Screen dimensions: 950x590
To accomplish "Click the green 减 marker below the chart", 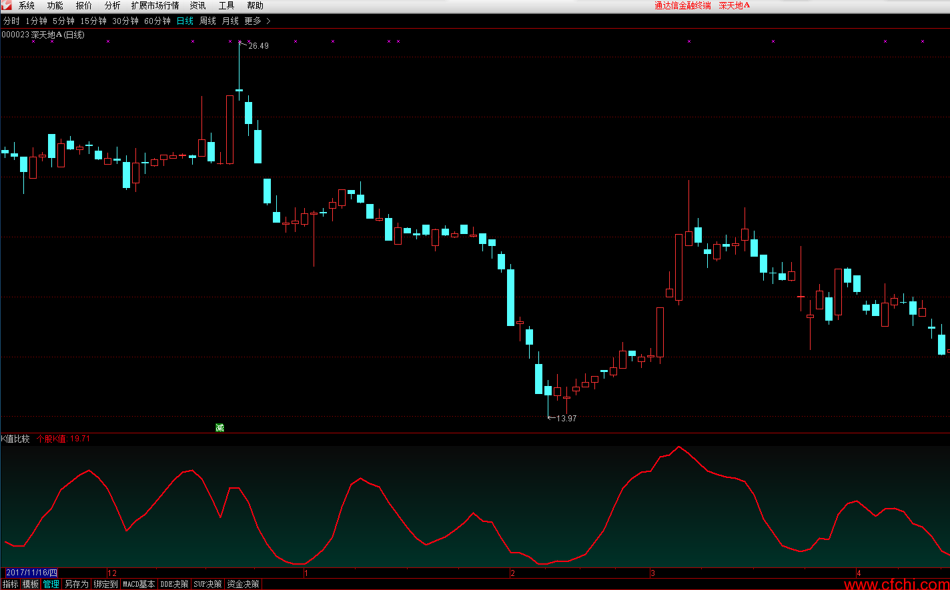I will click(x=219, y=428).
